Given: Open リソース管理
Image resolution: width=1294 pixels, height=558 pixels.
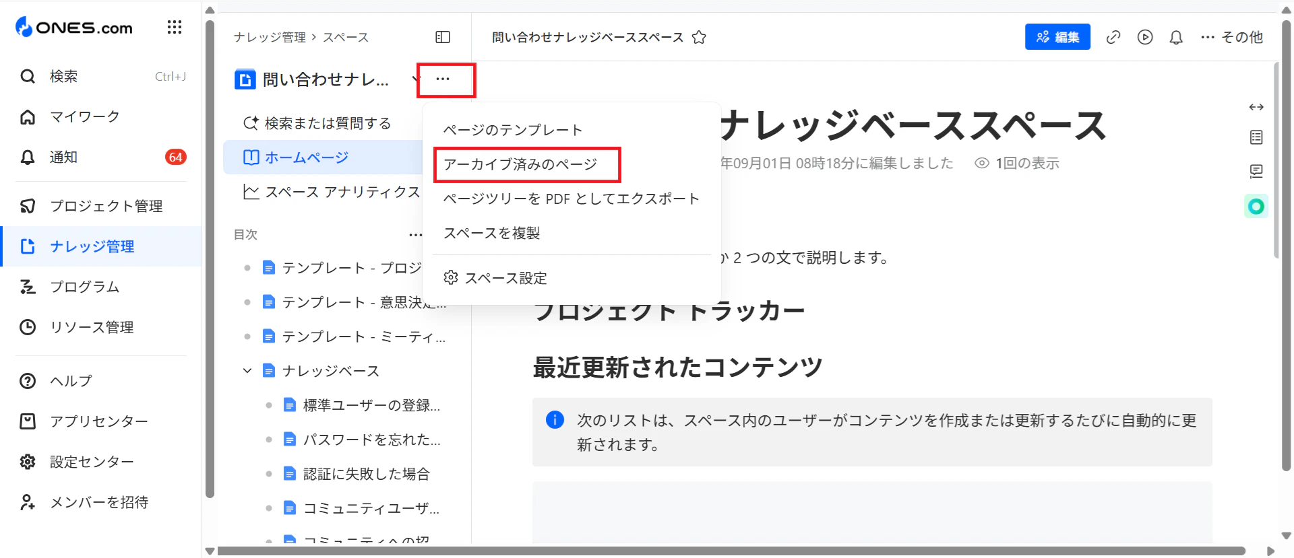Looking at the screenshot, I should (x=101, y=327).
